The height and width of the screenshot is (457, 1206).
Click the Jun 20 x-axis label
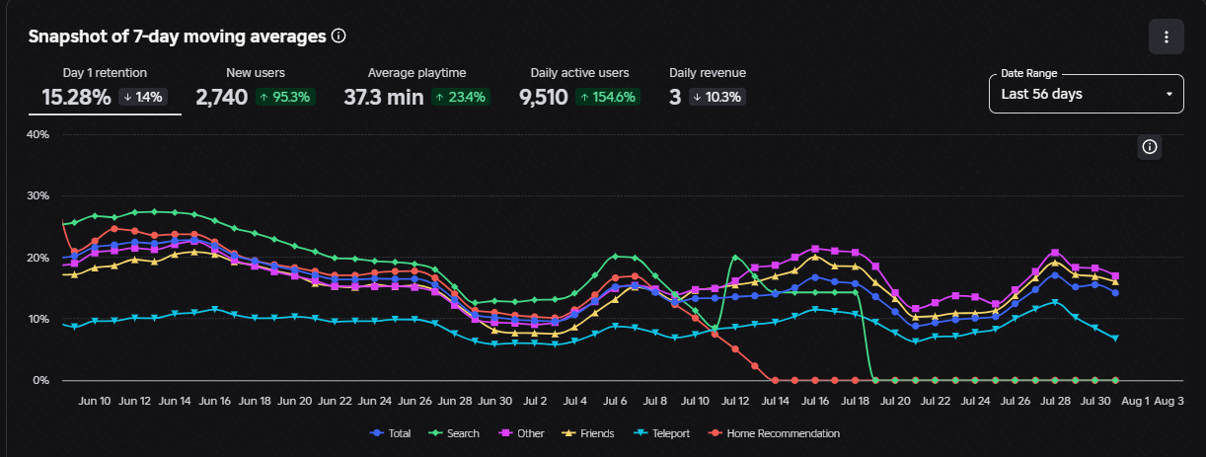(295, 402)
